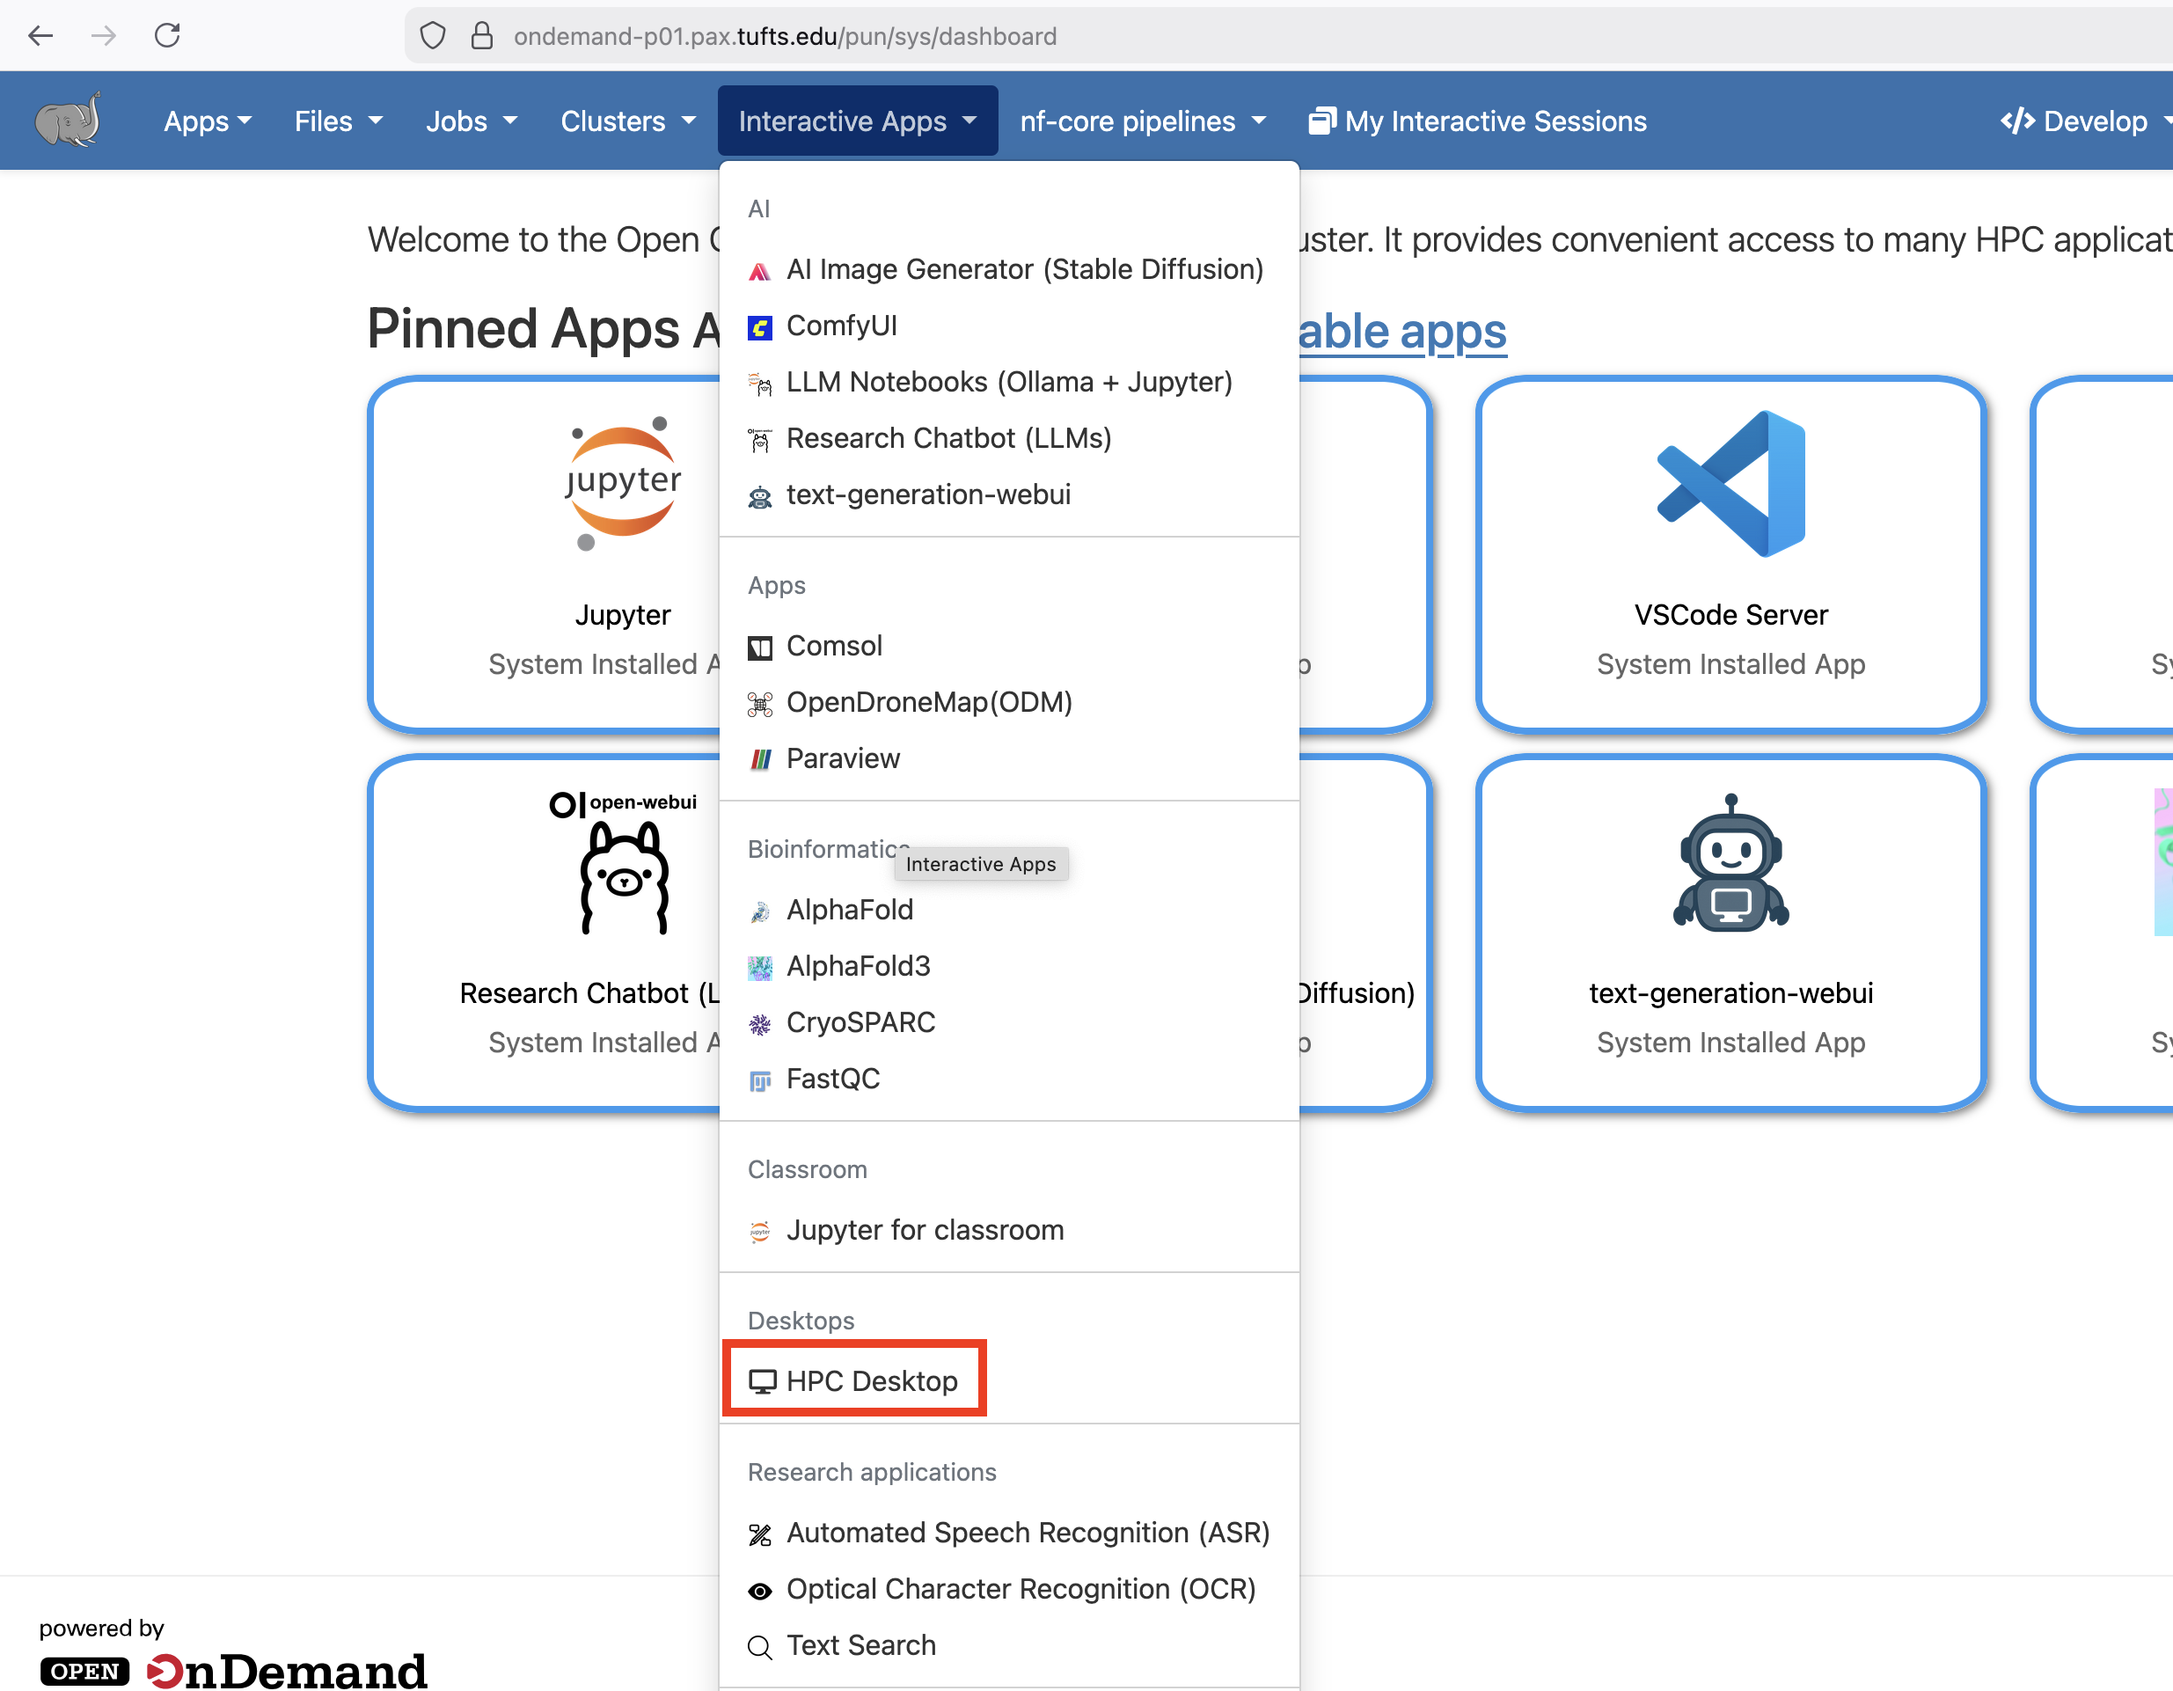Open the Files dropdown menu

point(337,121)
